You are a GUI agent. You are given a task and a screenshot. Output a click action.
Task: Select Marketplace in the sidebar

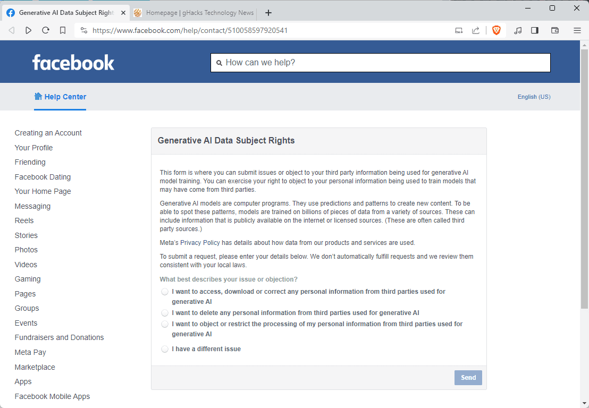35,367
